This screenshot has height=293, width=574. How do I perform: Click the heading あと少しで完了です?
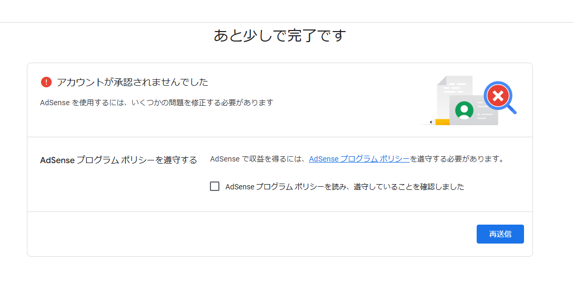[x=280, y=36]
